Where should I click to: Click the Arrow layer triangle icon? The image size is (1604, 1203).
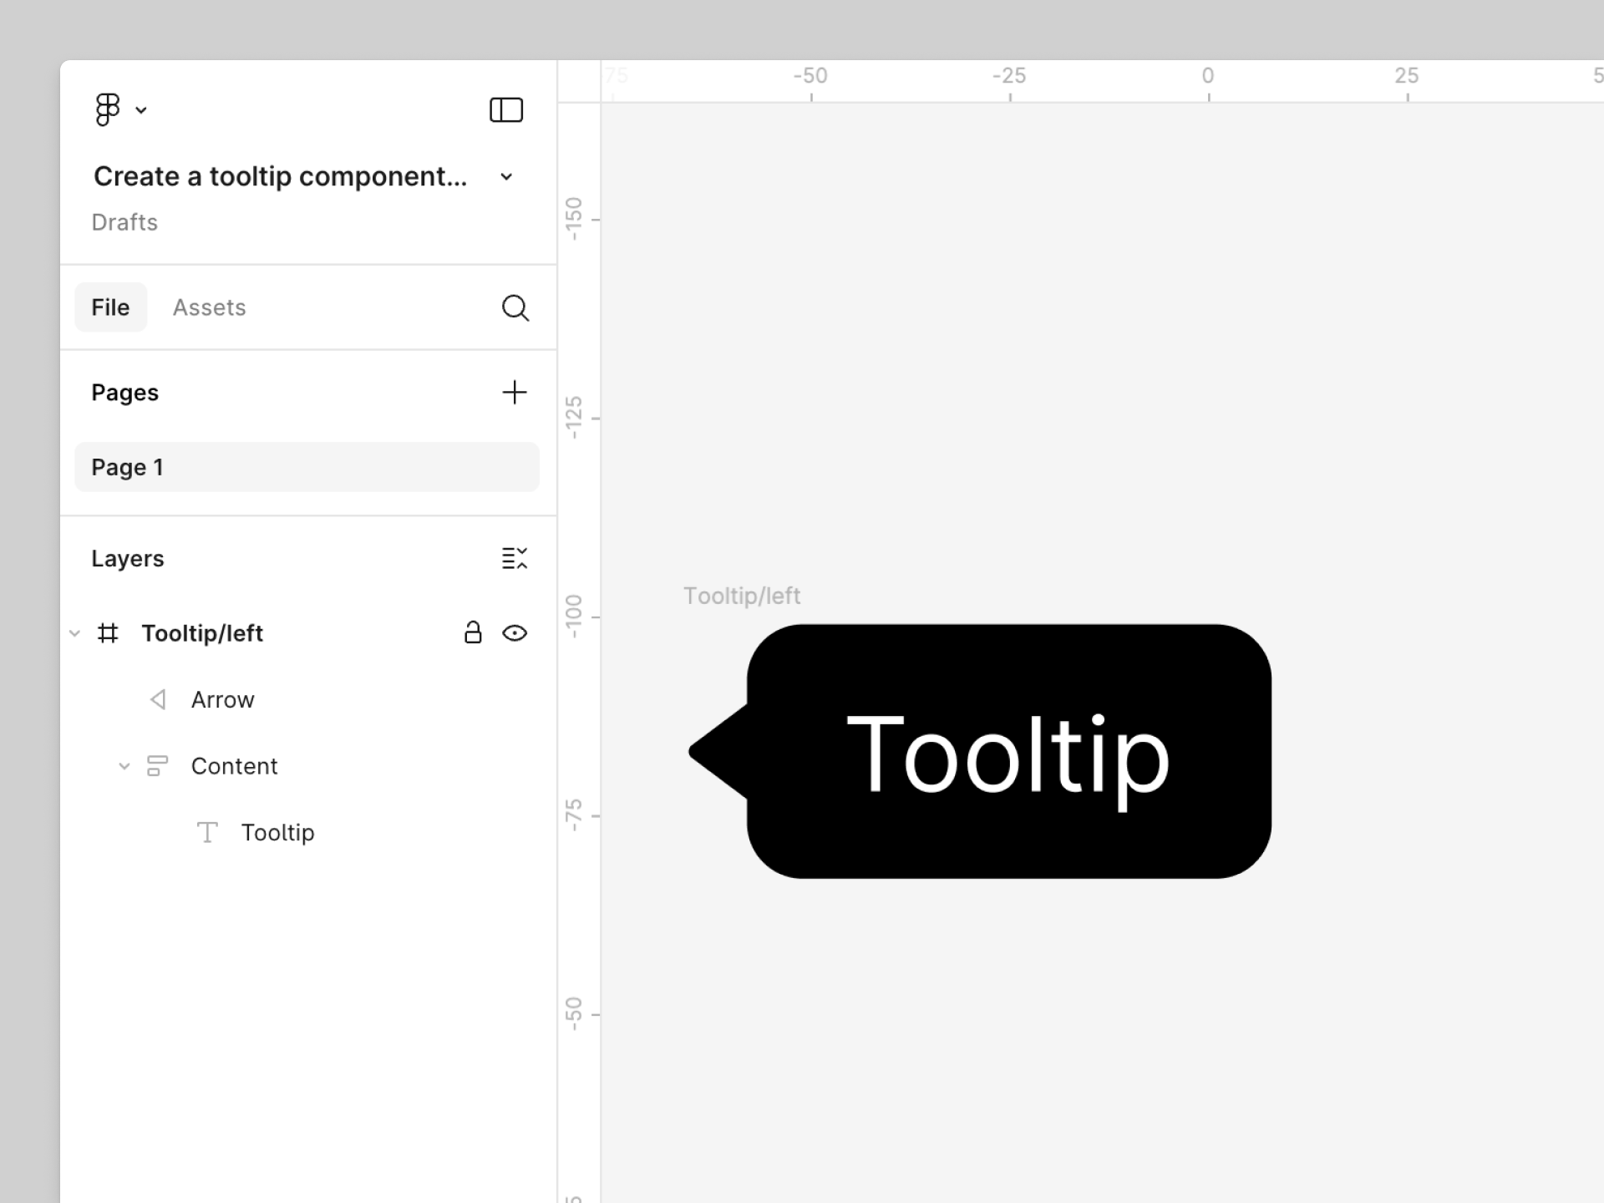point(158,699)
